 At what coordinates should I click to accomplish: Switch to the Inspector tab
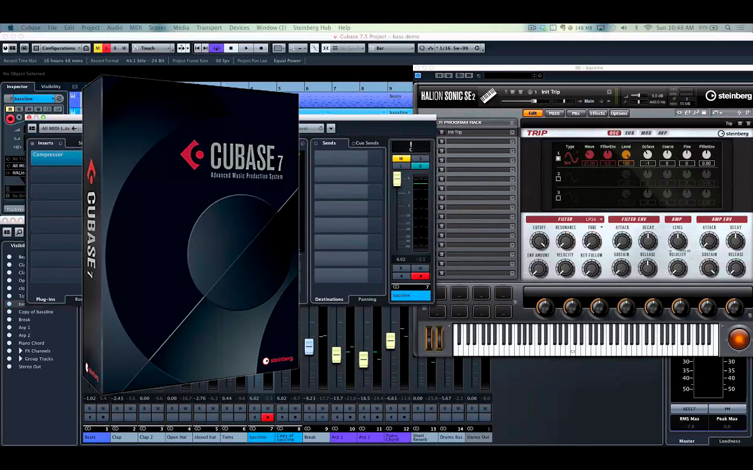click(17, 86)
